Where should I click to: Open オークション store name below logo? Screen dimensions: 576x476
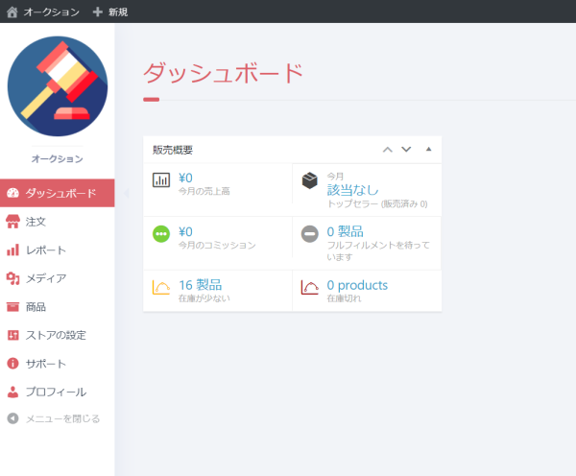[58, 158]
